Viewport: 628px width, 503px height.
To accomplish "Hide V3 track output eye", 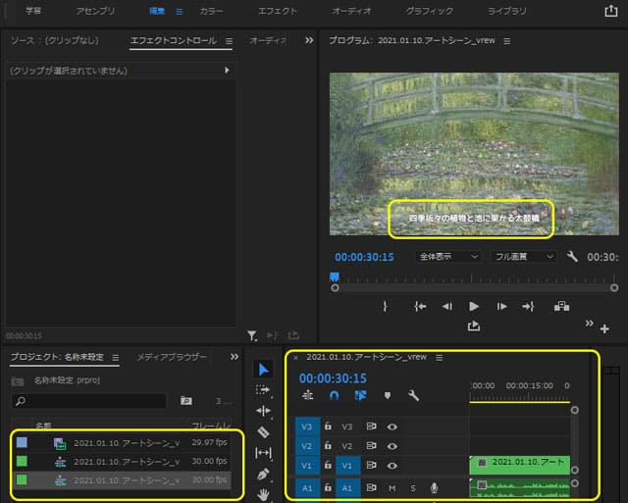I will point(392,427).
